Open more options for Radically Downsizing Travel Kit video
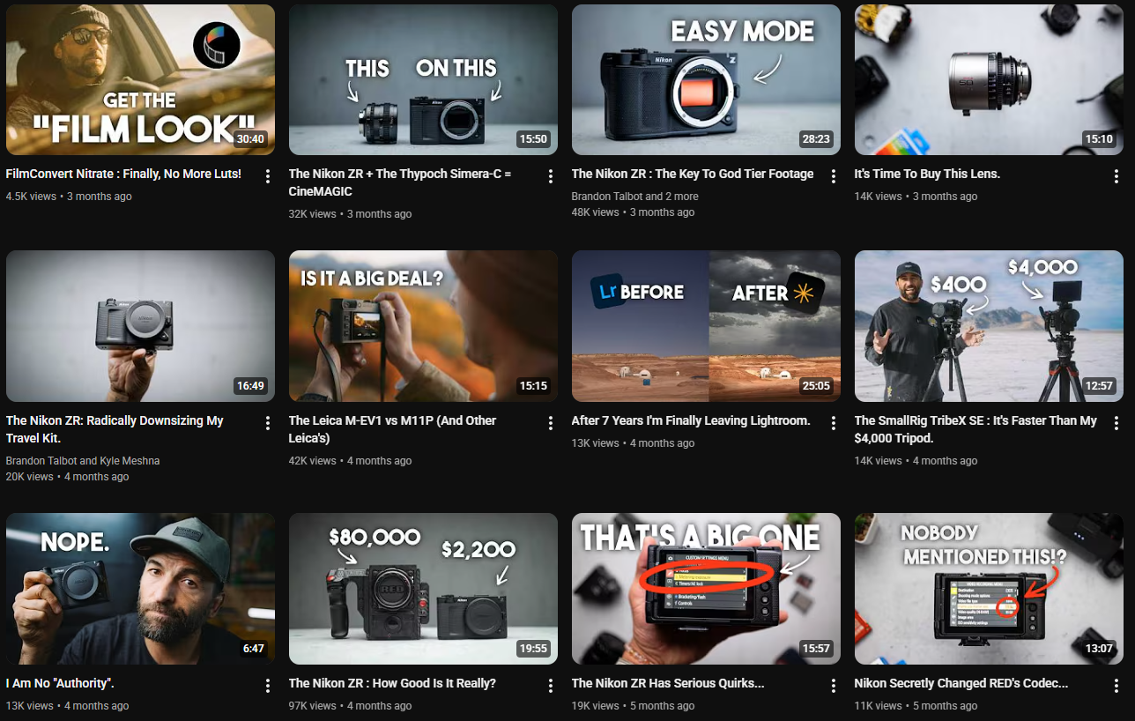 [x=268, y=423]
